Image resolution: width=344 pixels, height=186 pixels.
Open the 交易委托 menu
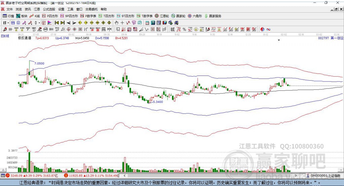91,9
